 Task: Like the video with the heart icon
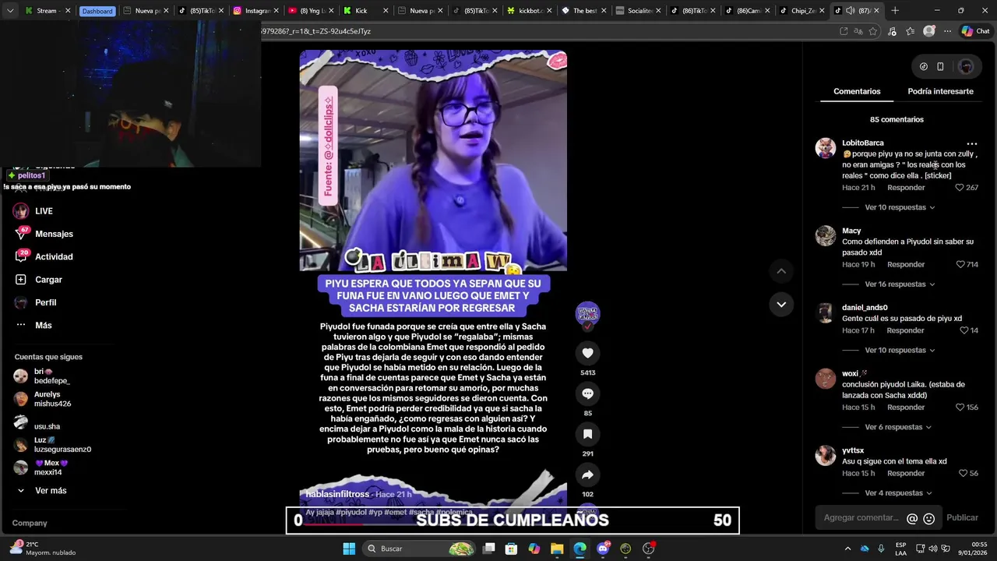pyautogui.click(x=587, y=353)
